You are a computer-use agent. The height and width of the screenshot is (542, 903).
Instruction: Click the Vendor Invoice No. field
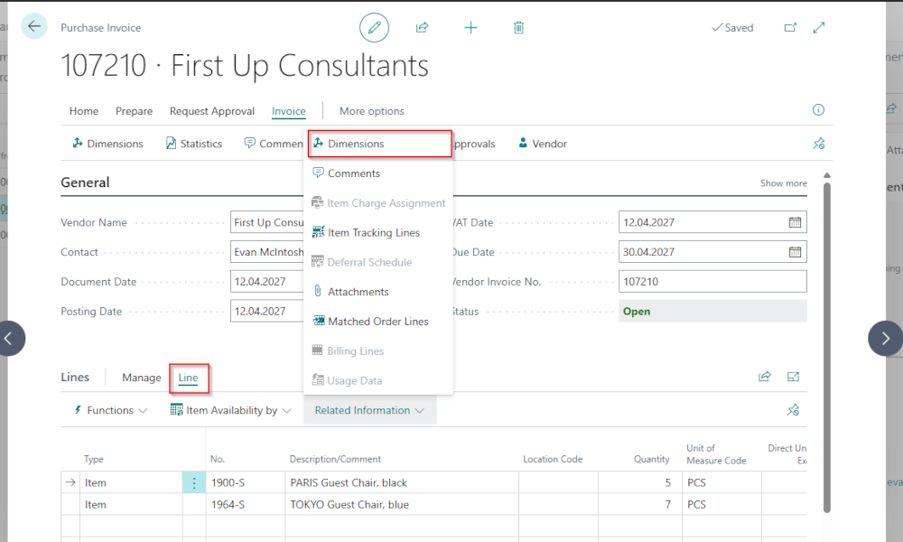pos(712,282)
